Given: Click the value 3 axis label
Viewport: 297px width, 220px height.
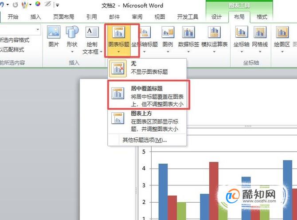Looking at the screenshot, I should click(144, 185).
